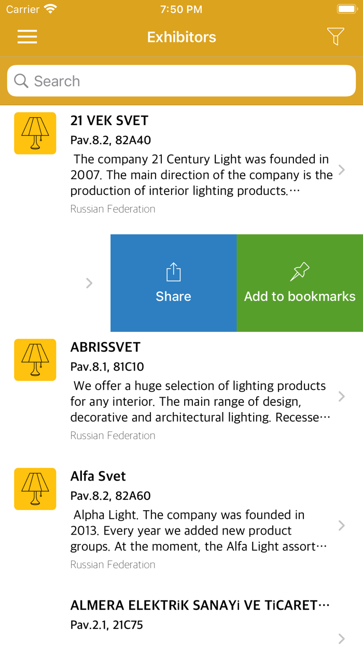The width and height of the screenshot is (363, 645).
Task: Open the hamburger navigation menu
Action: click(27, 36)
